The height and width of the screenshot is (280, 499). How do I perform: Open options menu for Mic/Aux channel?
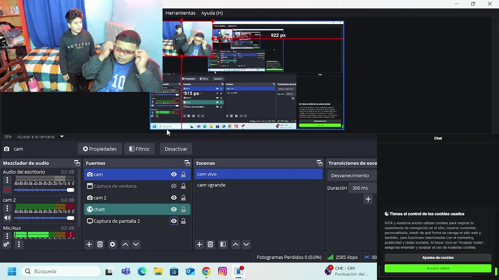(7, 235)
